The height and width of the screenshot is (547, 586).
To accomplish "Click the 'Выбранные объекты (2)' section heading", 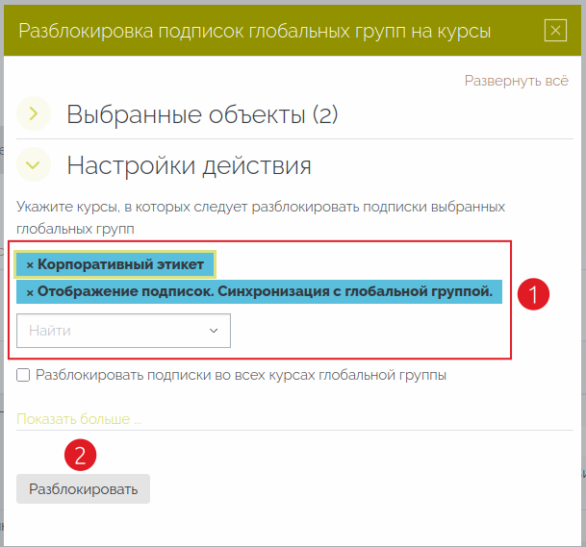I will pos(202,115).
